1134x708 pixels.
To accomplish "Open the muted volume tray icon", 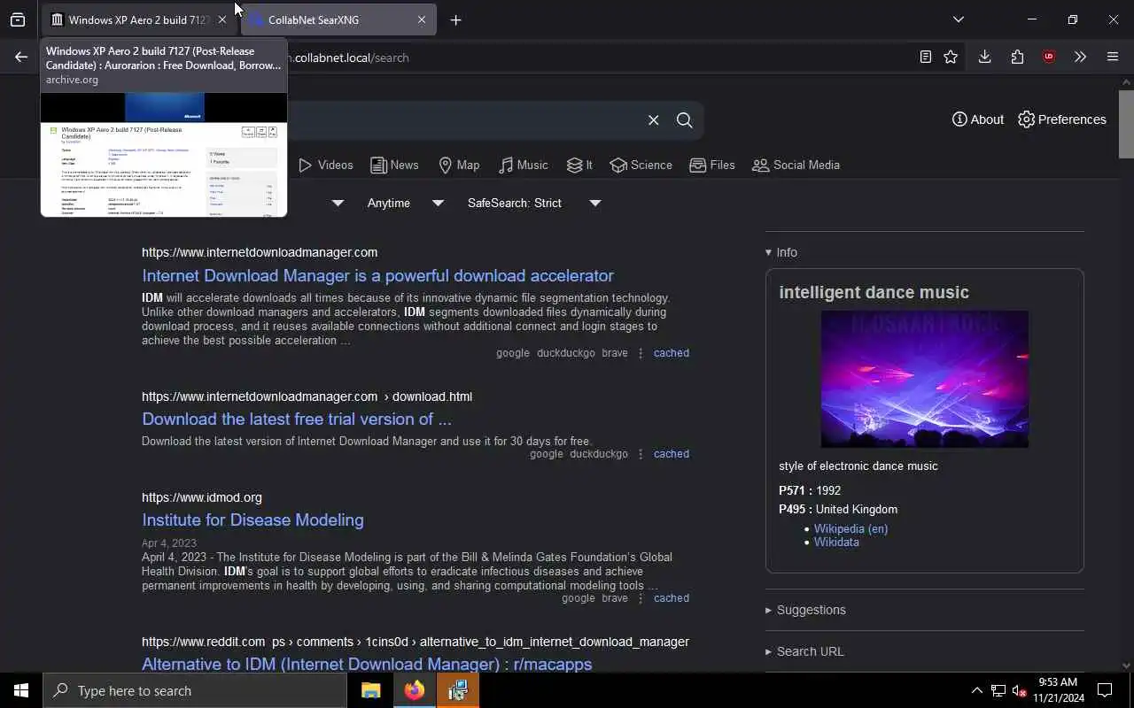I will point(1019,690).
